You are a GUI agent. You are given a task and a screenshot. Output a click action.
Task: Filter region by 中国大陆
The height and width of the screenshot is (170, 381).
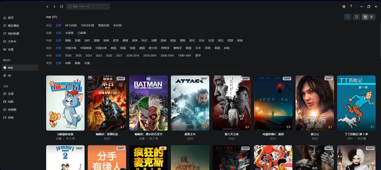coord(71,48)
